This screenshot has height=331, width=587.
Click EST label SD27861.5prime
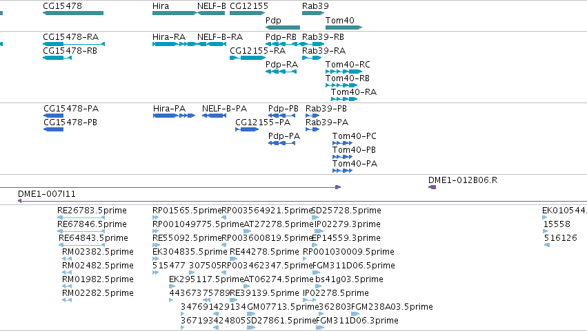pos(281,321)
